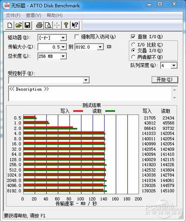Image resolution: width=186 pixels, height=222 pixels.
Task: Expand the transfer size 0.5 dropdown
Action: (x=63, y=47)
